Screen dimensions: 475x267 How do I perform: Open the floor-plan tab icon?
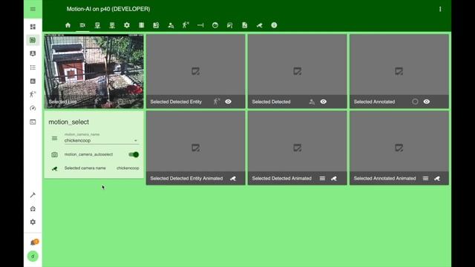[x=156, y=25]
